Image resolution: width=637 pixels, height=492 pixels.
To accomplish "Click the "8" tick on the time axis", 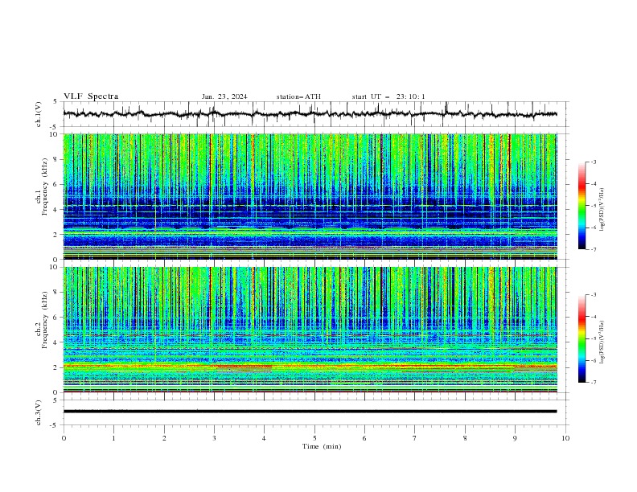I will [x=465, y=438].
